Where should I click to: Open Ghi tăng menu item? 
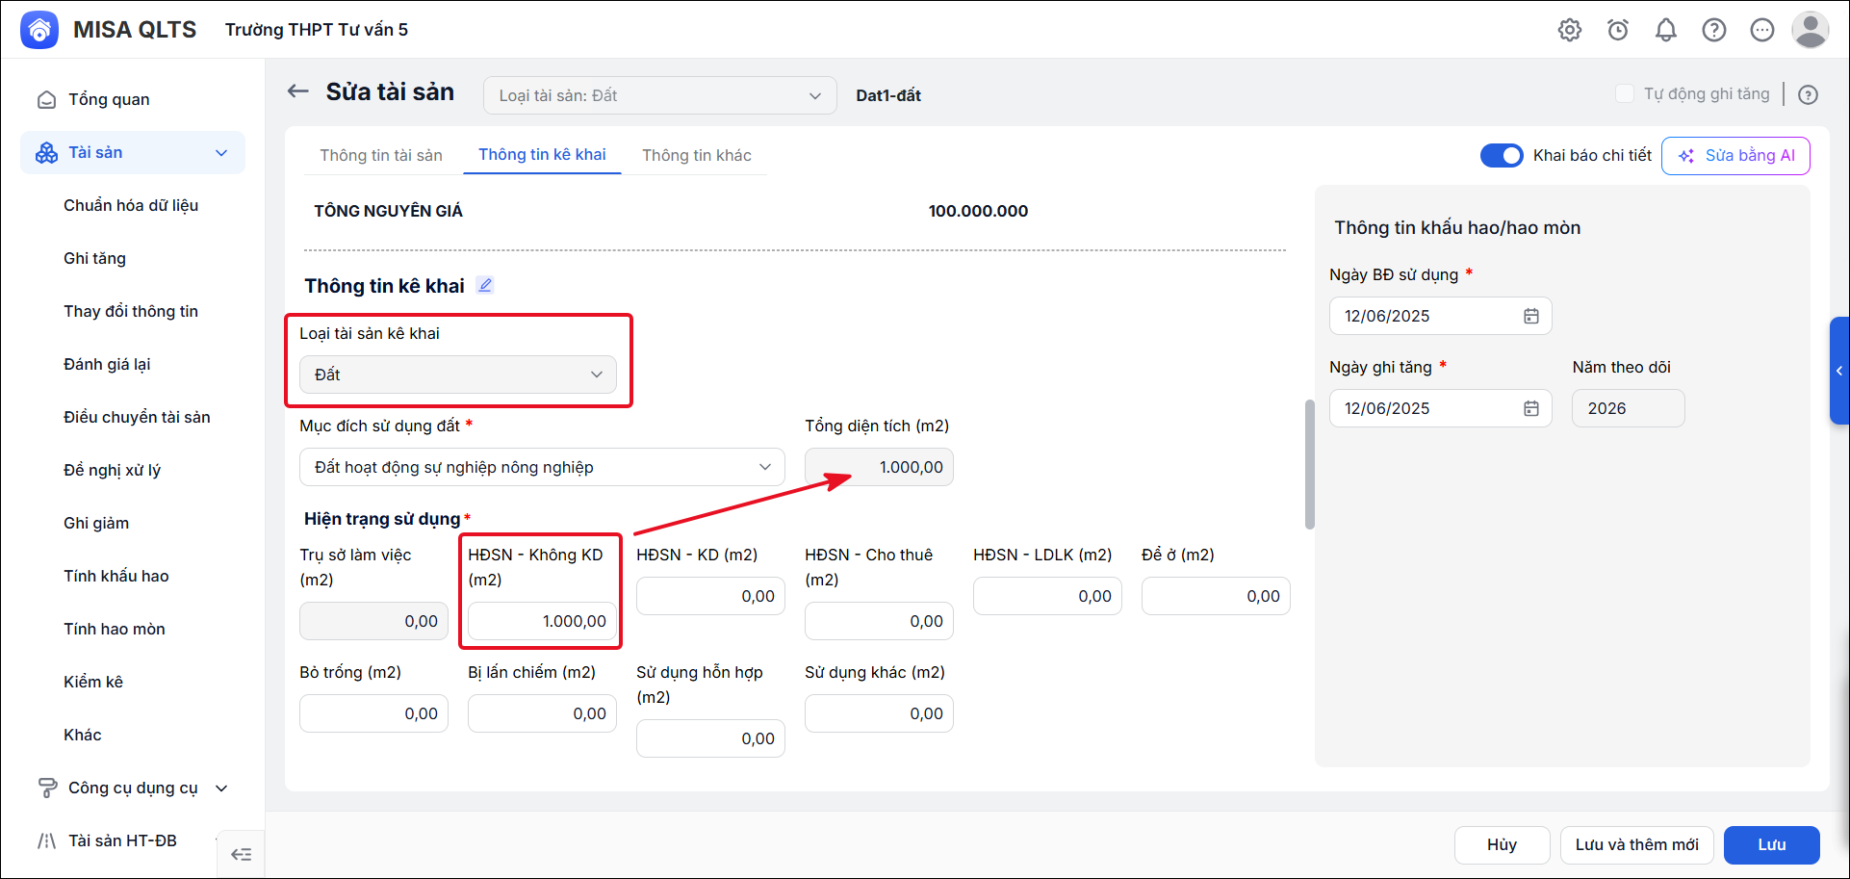tap(94, 258)
